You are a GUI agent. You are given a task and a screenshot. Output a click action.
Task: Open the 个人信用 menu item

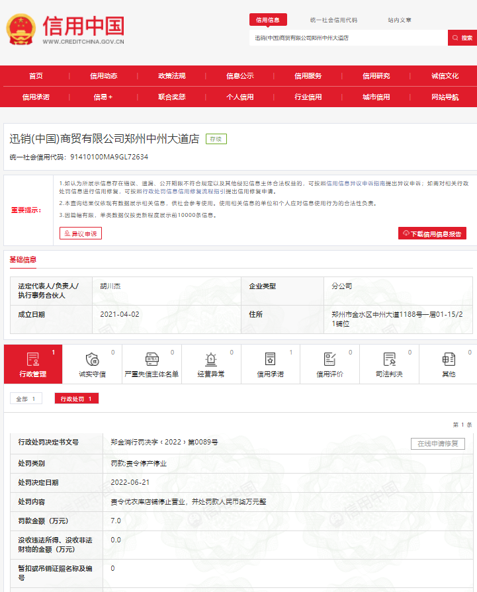pos(239,97)
